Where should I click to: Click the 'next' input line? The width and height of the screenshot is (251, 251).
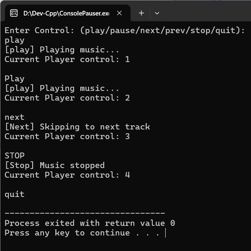[x=15, y=117]
